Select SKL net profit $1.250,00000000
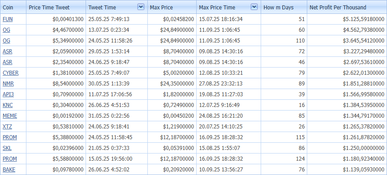 [x=347, y=148]
